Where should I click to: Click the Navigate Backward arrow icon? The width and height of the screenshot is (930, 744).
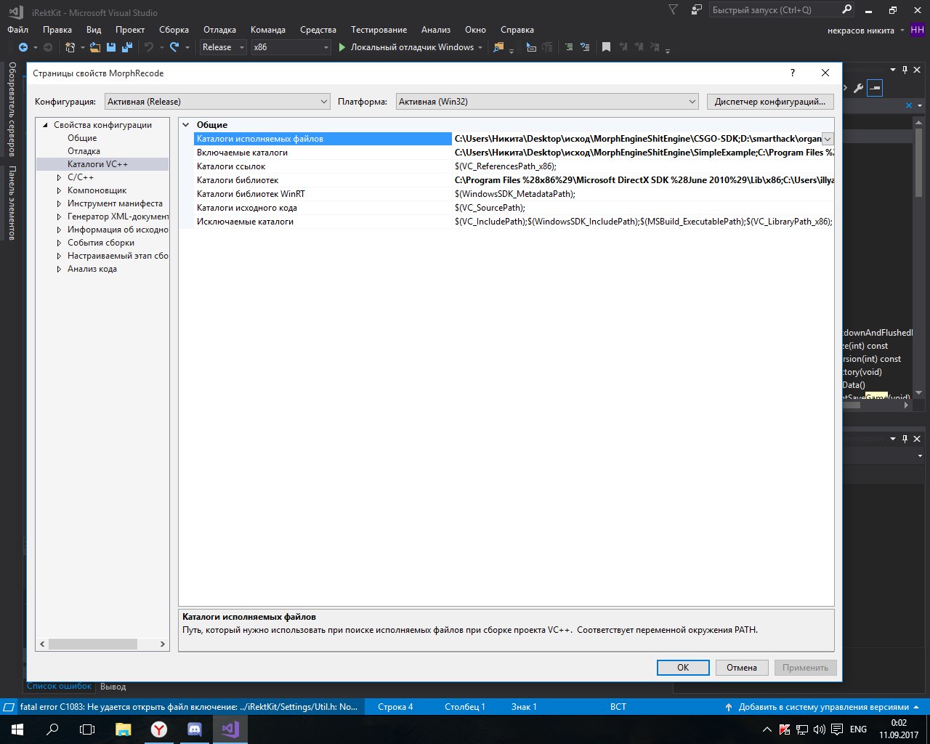tap(23, 47)
